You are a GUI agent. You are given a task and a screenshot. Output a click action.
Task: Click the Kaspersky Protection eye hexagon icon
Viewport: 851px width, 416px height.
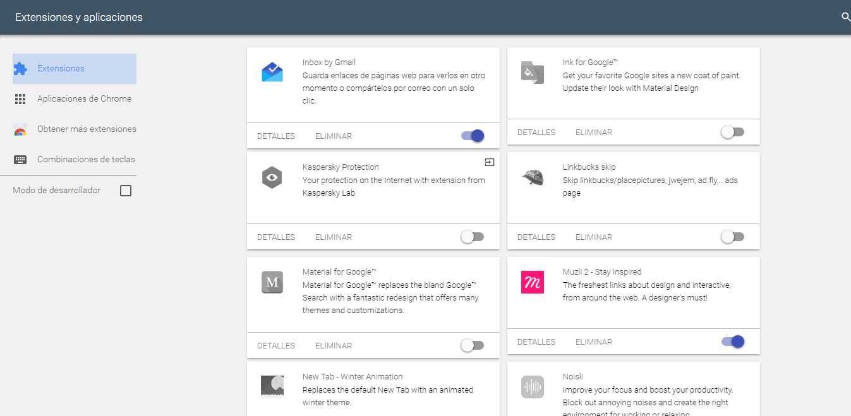click(272, 177)
